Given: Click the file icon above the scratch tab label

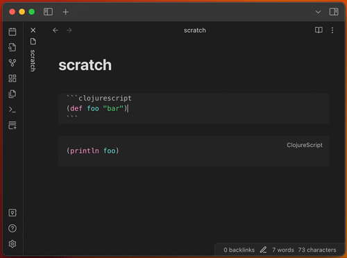Looking at the screenshot, I should coord(33,42).
